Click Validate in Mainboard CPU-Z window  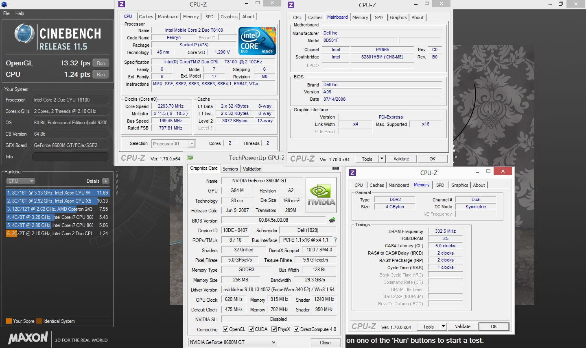tap(401, 159)
